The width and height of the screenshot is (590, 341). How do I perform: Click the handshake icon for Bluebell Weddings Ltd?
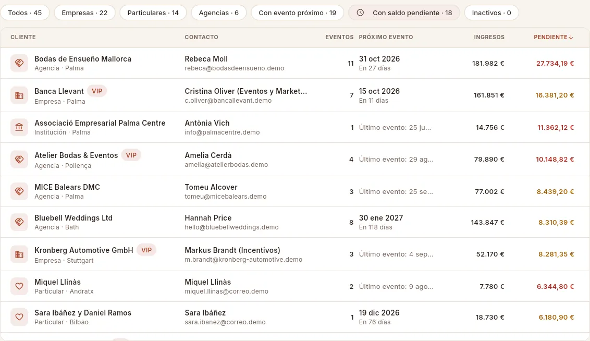pyautogui.click(x=19, y=222)
